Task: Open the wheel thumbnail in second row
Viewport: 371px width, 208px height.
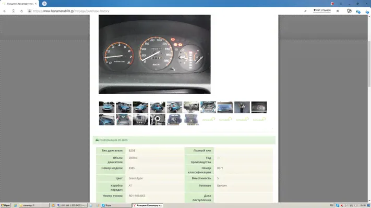Action: coord(157,120)
